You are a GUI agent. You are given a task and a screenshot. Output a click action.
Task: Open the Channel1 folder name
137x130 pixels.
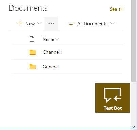(52, 52)
